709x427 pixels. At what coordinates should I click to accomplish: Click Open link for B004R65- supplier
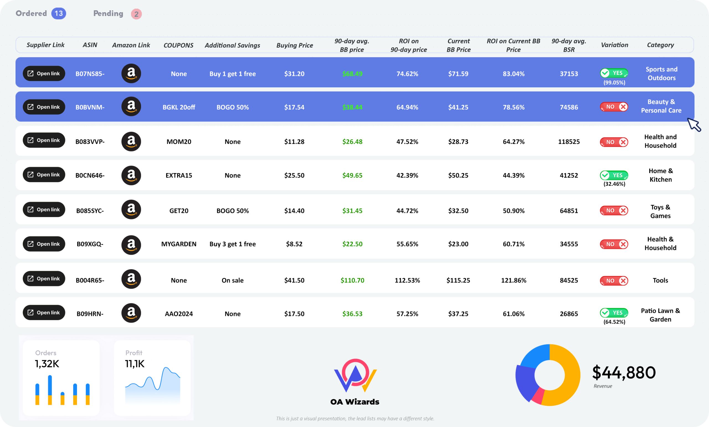point(44,279)
